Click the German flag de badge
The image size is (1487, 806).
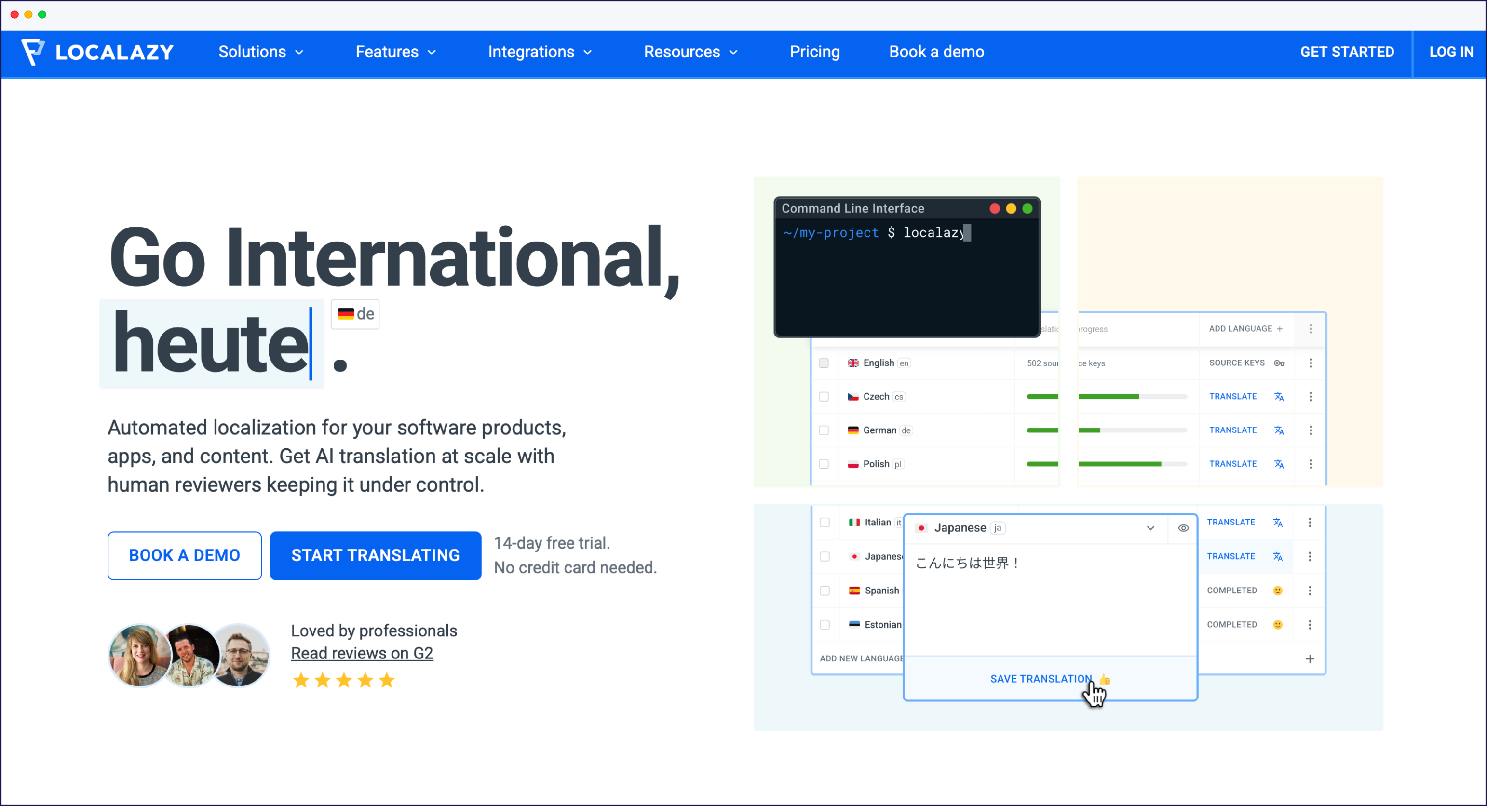(355, 314)
